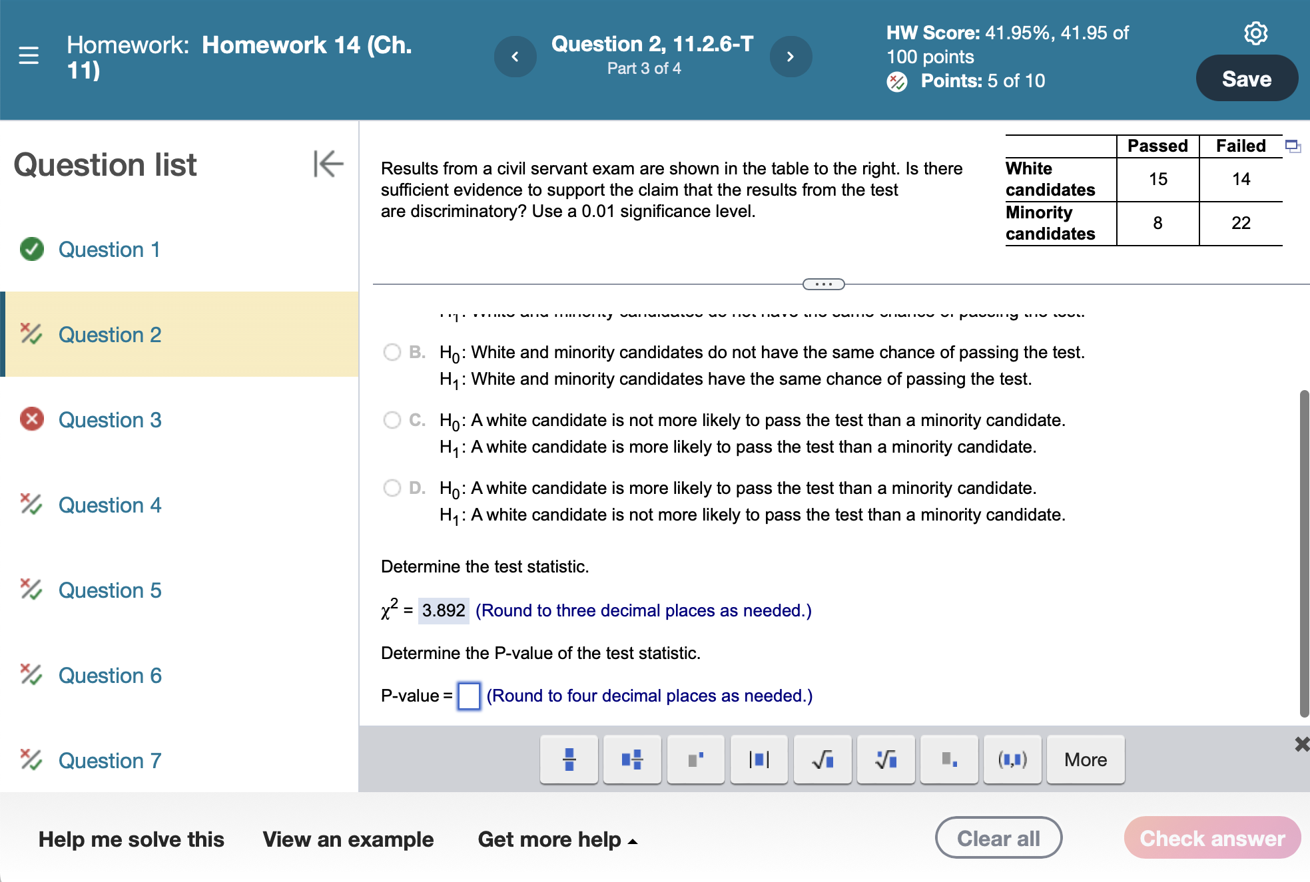Click the square root icon

(822, 759)
